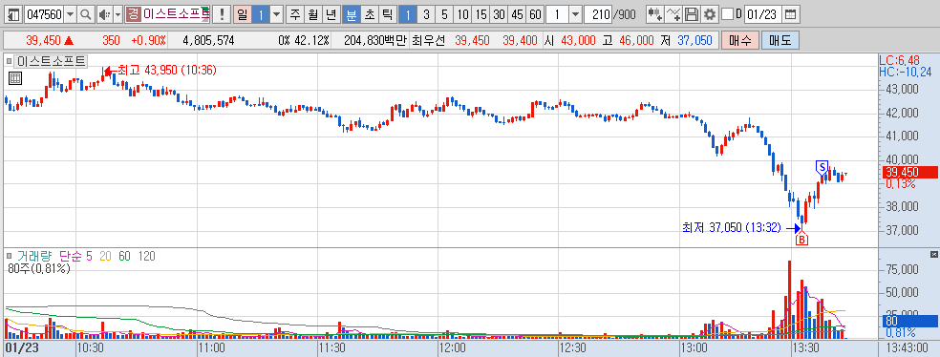Select the 주 weekly chart period
Viewport: 940px width, 357px height.
pos(295,13)
